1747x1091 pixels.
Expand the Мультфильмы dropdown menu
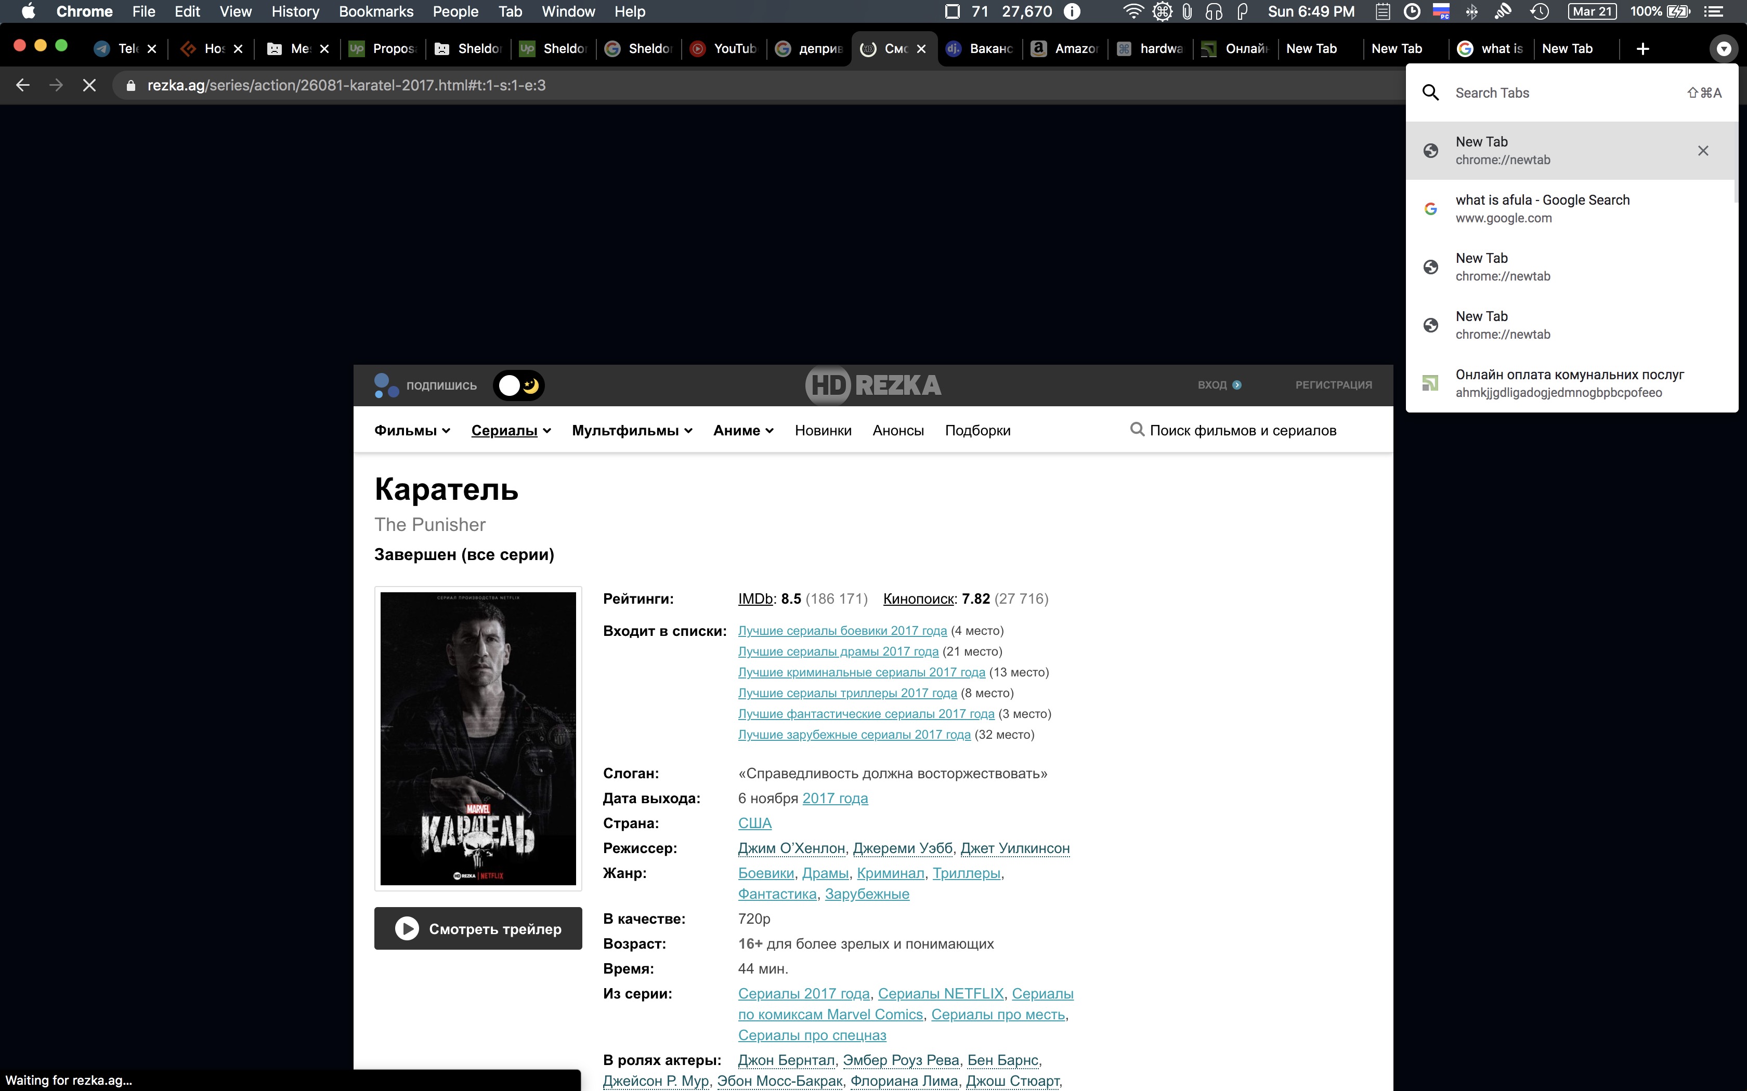click(632, 431)
